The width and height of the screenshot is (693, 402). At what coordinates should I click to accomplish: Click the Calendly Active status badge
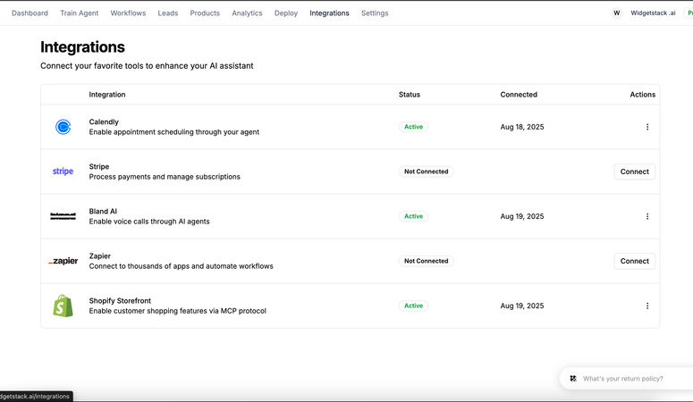pos(413,127)
